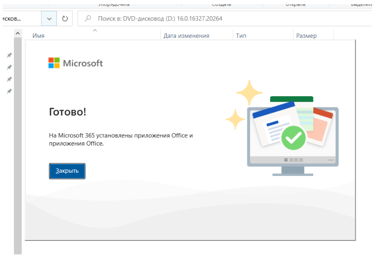Viewport: 375px width, 257px height.
Task: Sort files by the Имя column
Action: click(x=39, y=36)
